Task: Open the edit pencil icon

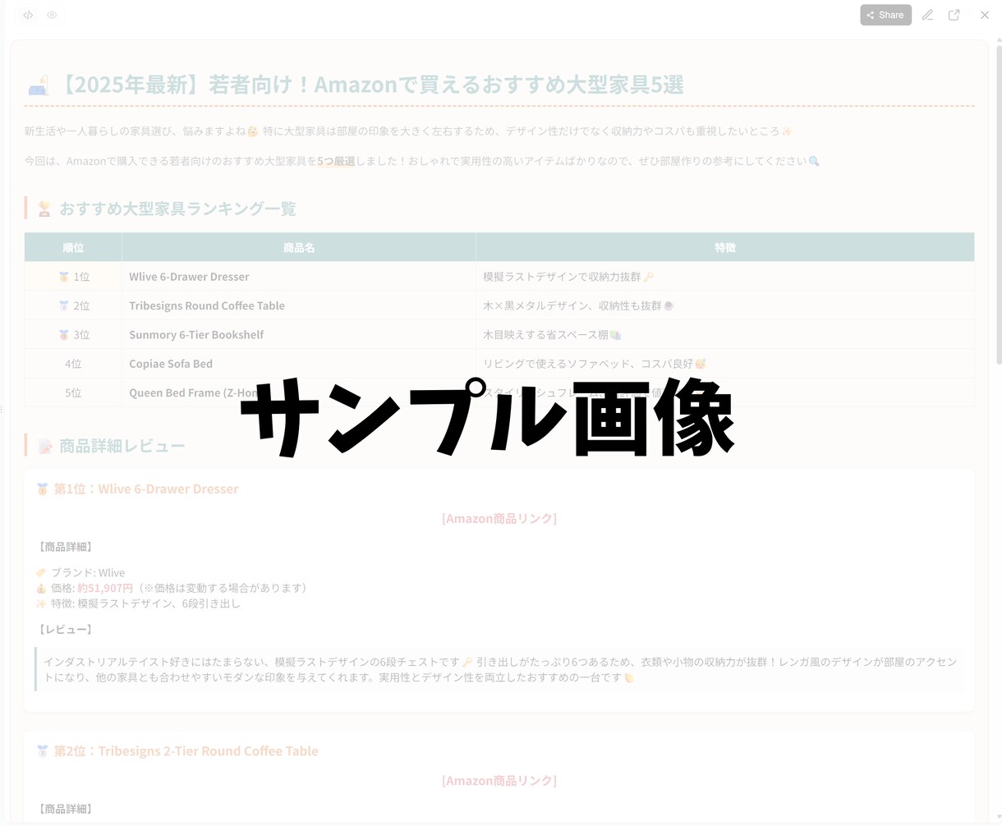Action: [927, 15]
